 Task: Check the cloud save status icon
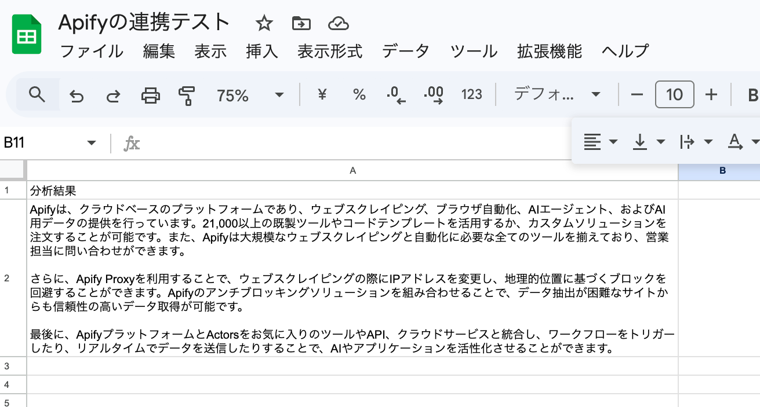click(338, 23)
